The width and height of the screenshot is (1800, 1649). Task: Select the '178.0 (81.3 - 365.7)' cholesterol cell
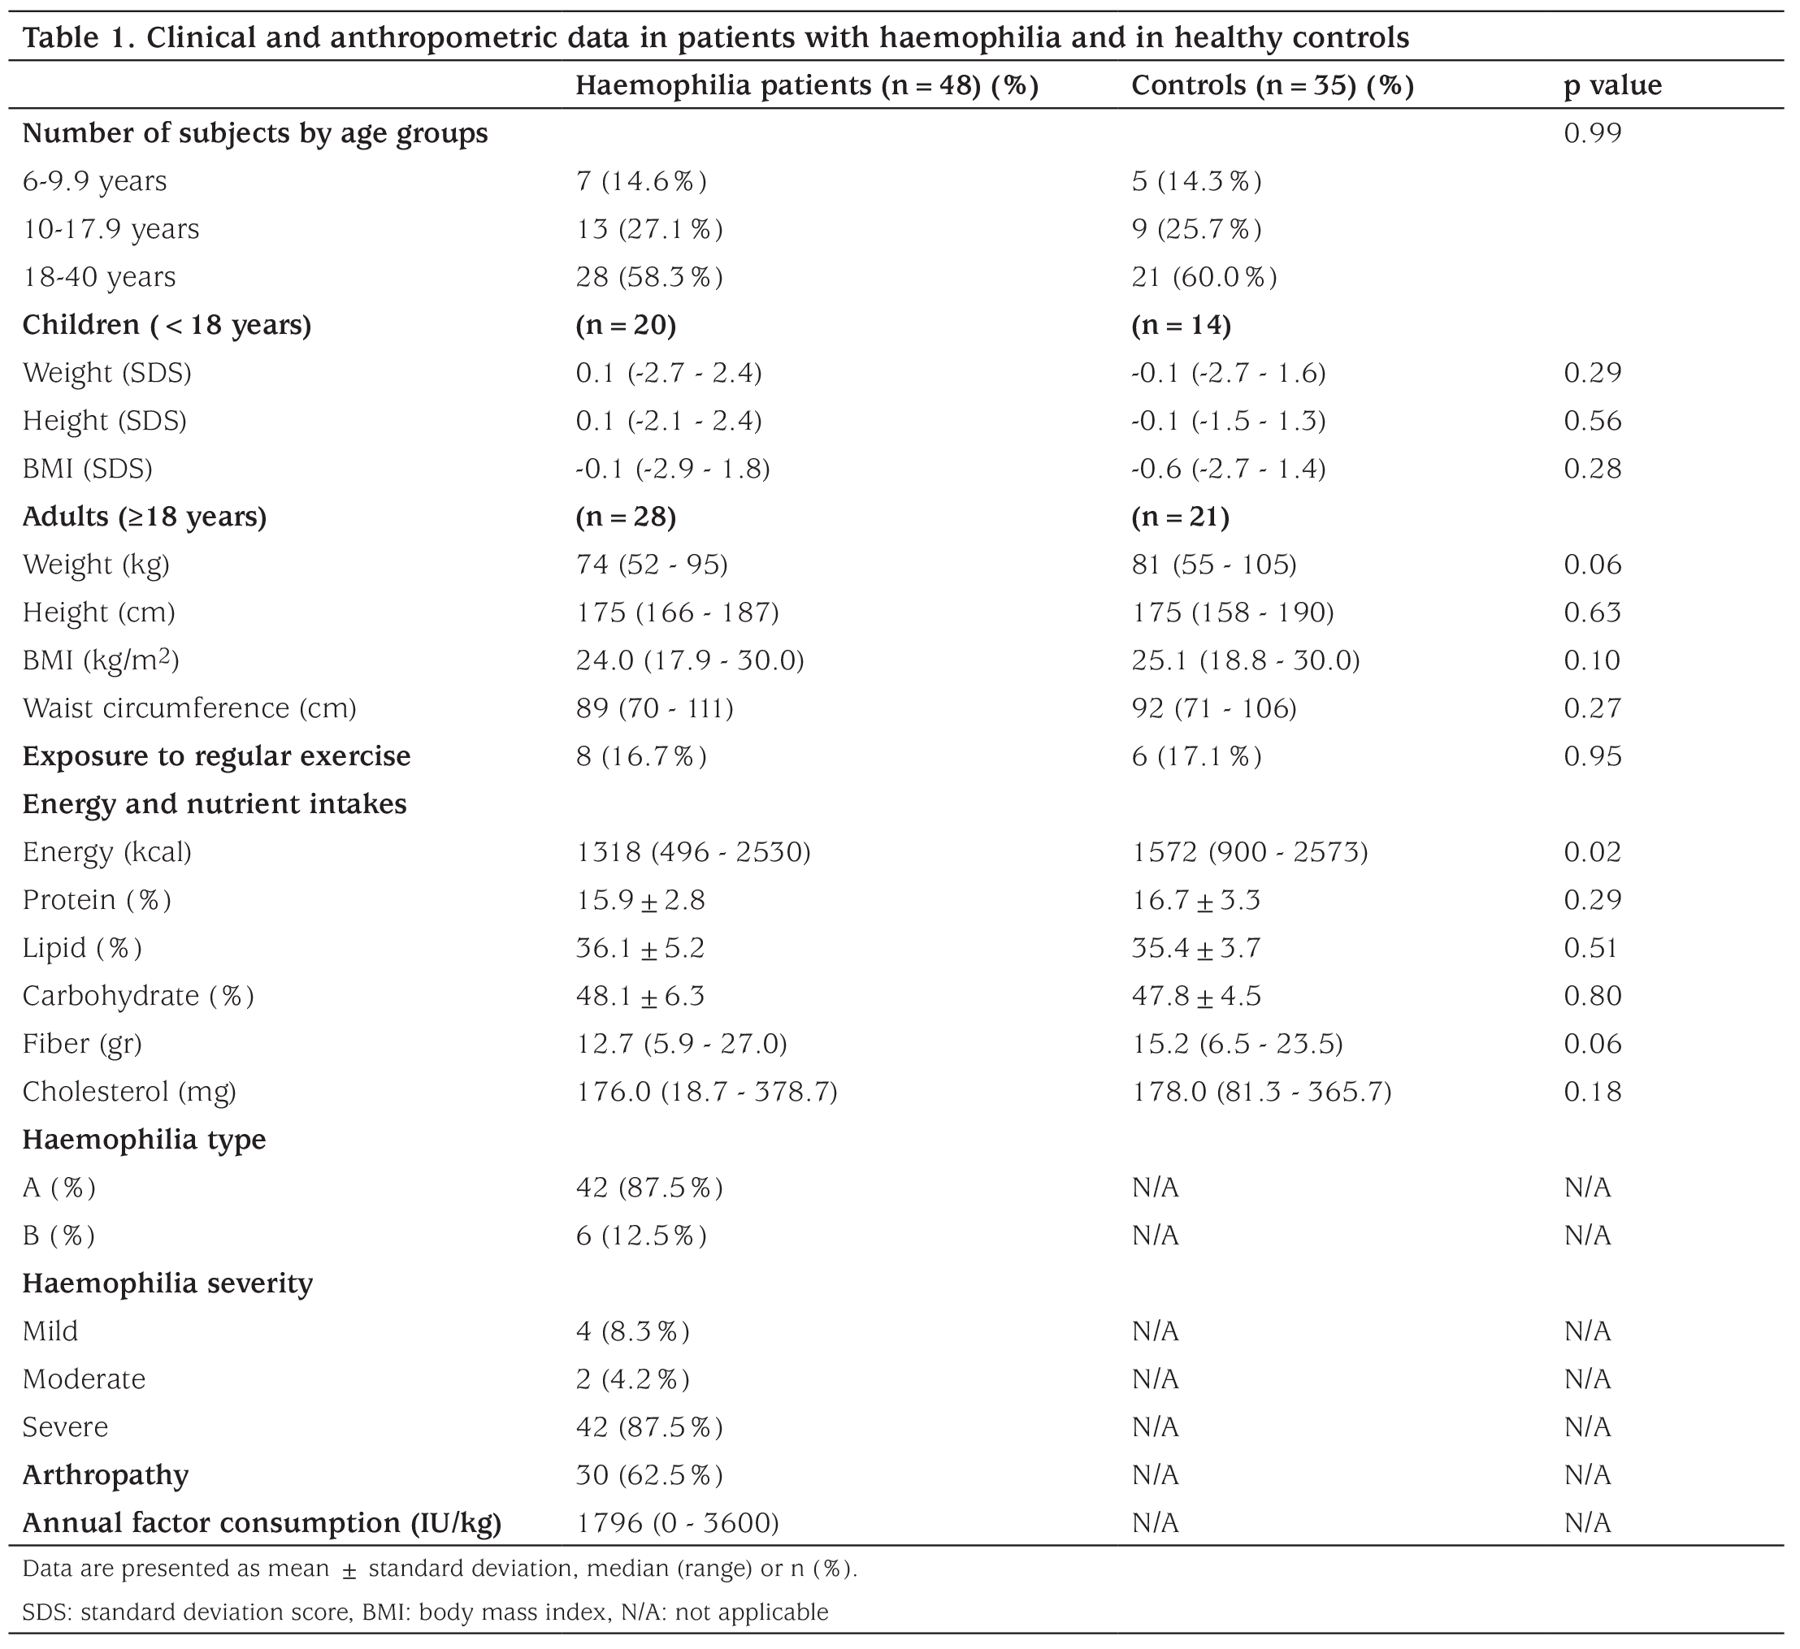(1261, 1093)
